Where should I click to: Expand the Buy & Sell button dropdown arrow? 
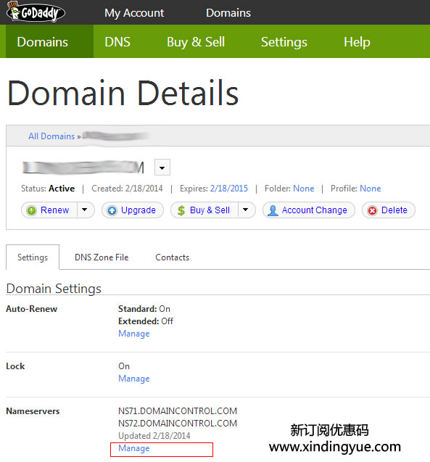[246, 210]
